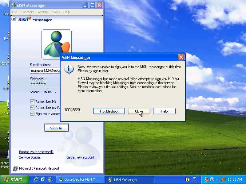Switch to Download for MSN M... taskbar button
This screenshot has height=184, width=246.
point(80,180)
